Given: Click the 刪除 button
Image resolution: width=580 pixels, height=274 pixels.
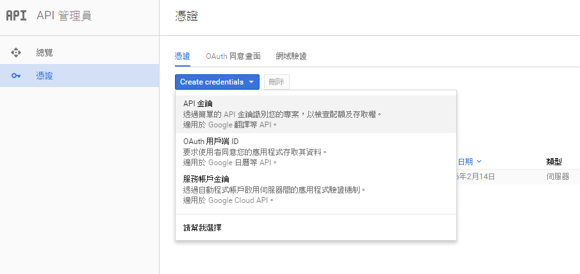Looking at the screenshot, I should (277, 82).
